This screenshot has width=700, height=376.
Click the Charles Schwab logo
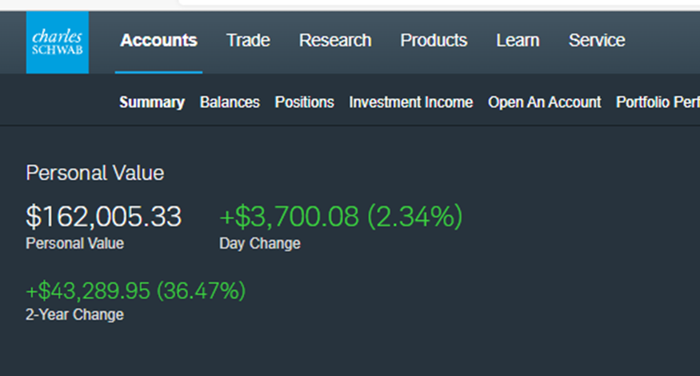click(x=57, y=42)
